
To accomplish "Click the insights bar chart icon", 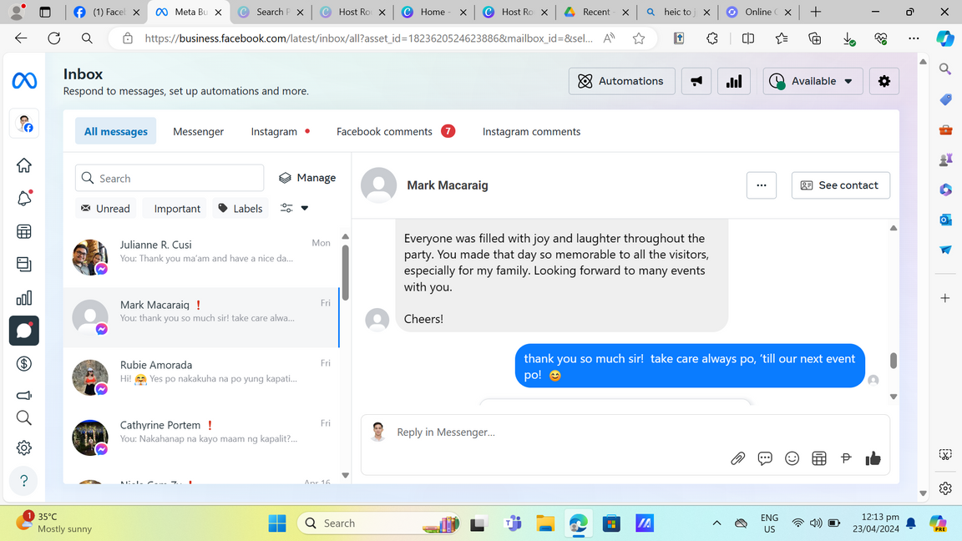I will (x=733, y=81).
